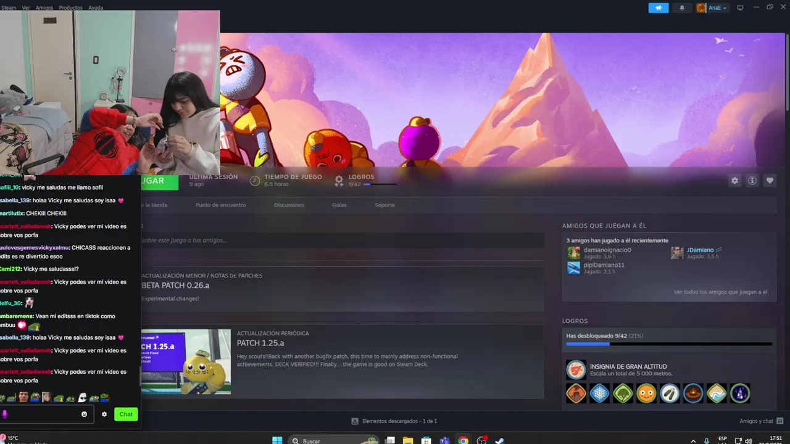Click the share-with-friends text field
Screen dimensions: 790x444
click(343, 240)
